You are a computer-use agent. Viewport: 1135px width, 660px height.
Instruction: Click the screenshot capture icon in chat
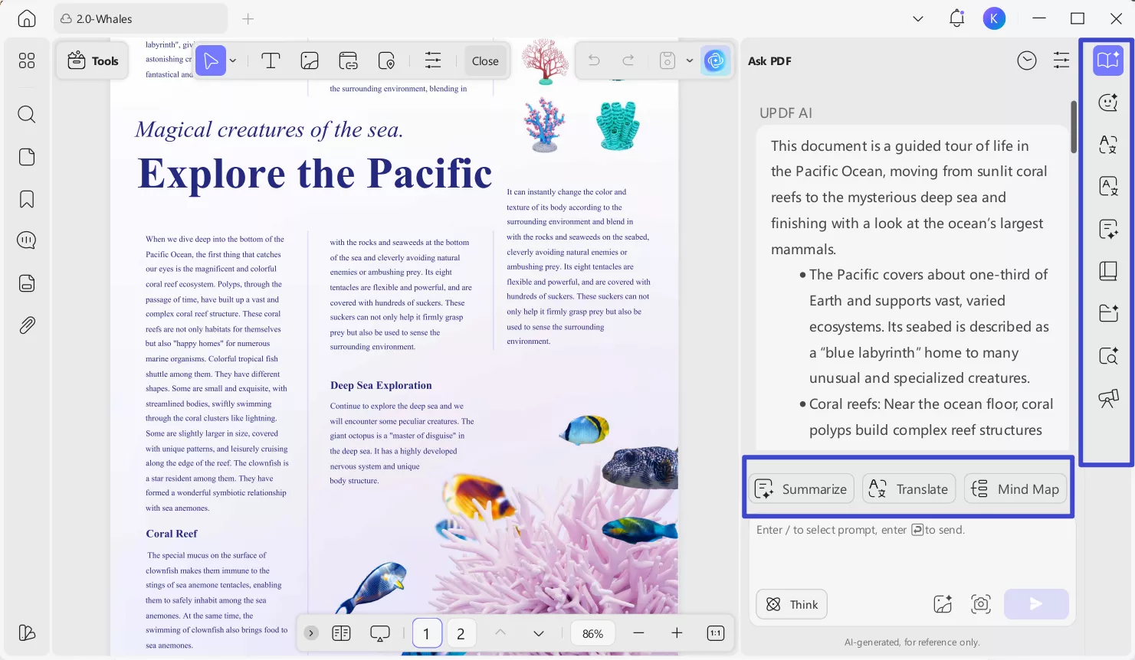pyautogui.click(x=981, y=604)
